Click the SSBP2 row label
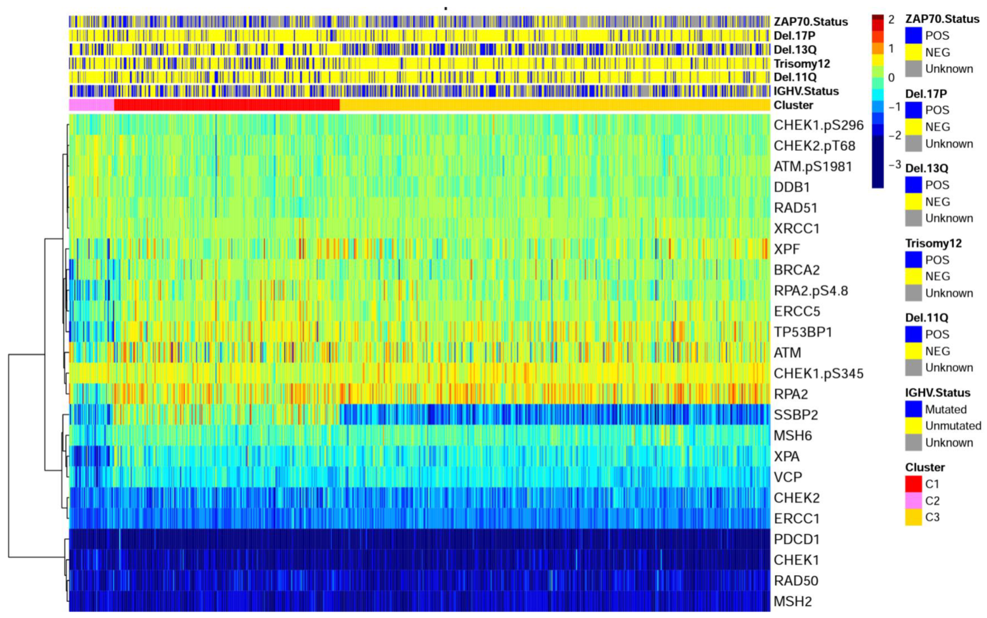This screenshot has height=618, width=987. pyautogui.click(x=796, y=415)
